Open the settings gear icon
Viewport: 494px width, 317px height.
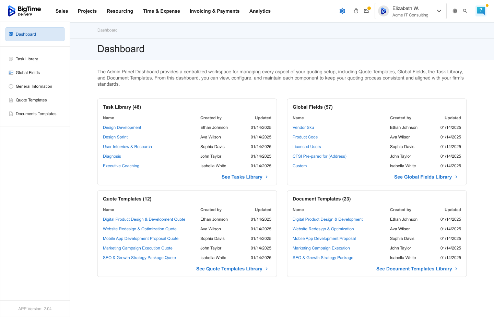tap(455, 11)
